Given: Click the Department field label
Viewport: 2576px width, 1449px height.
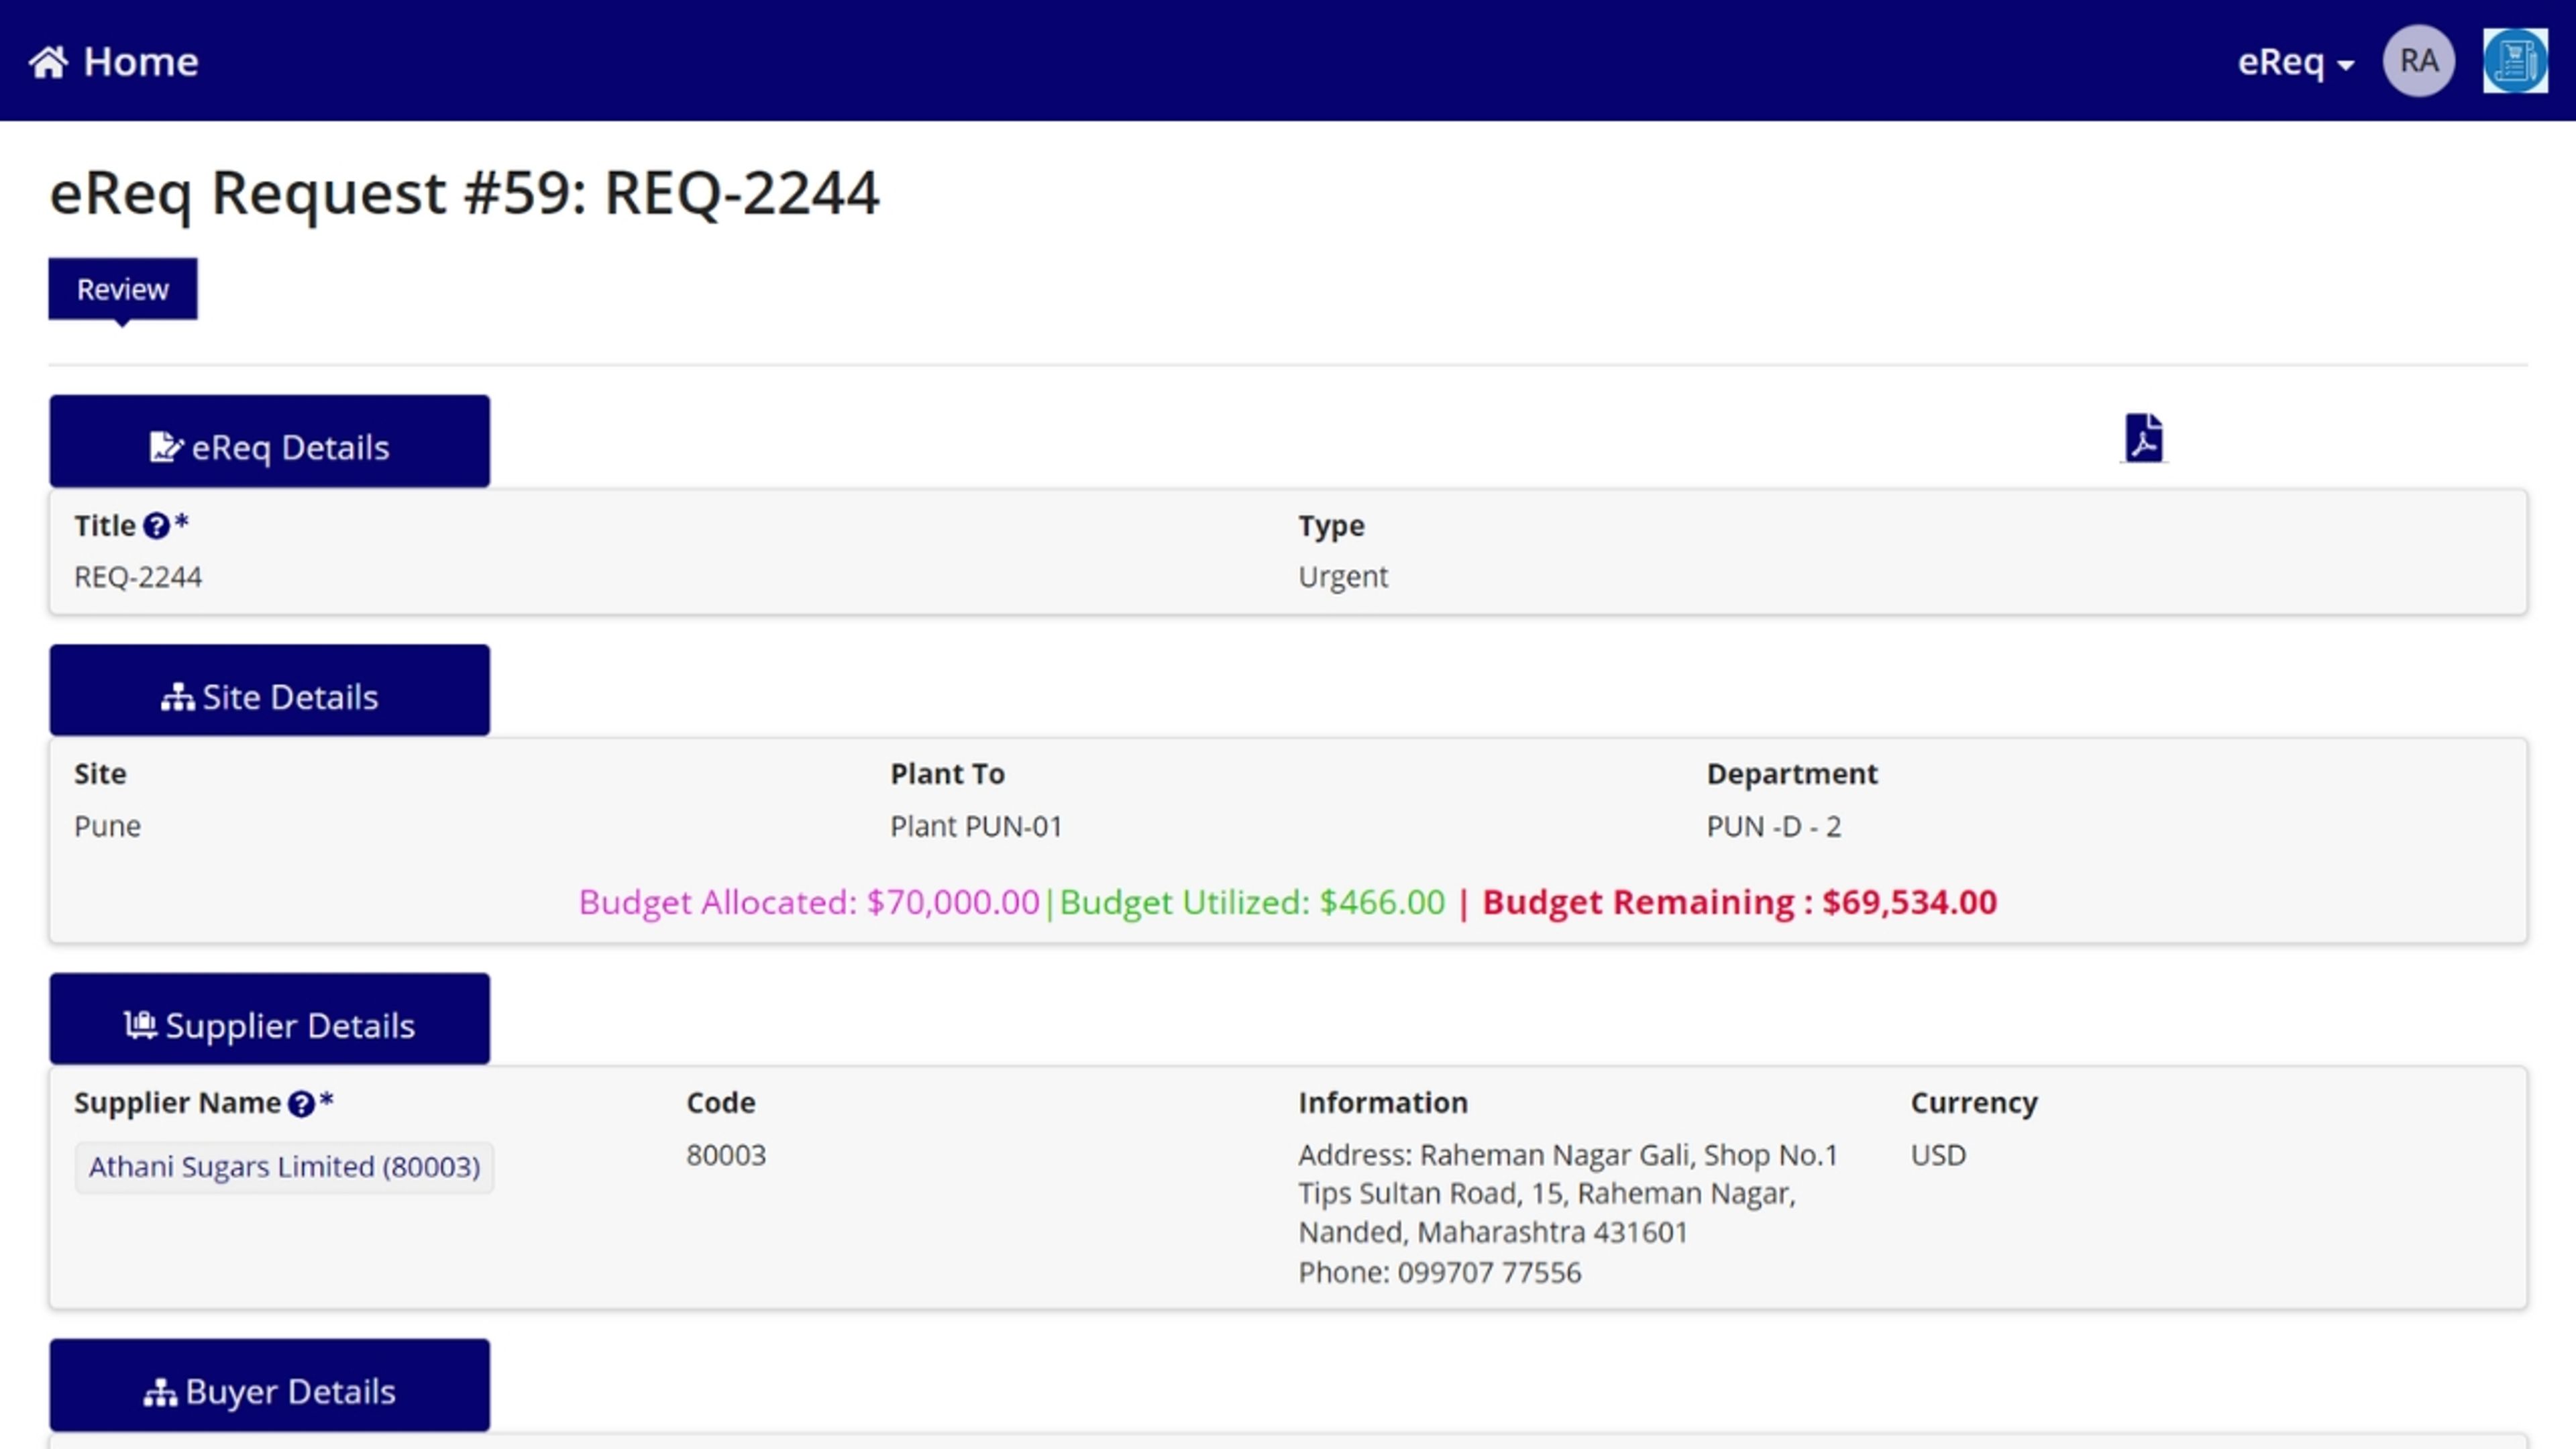Looking at the screenshot, I should click(1792, 774).
